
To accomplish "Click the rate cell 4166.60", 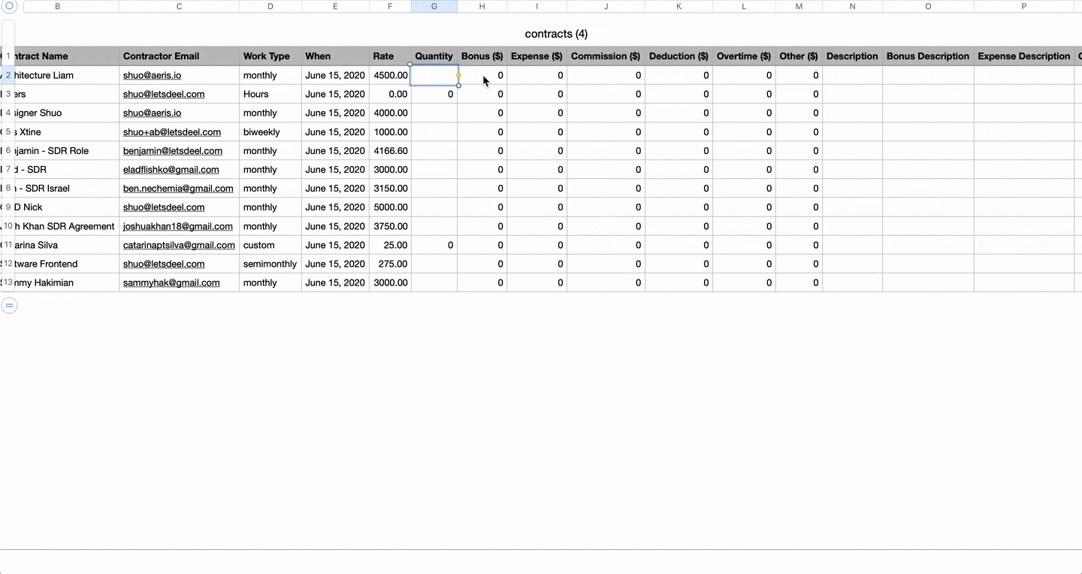I will [x=390, y=151].
